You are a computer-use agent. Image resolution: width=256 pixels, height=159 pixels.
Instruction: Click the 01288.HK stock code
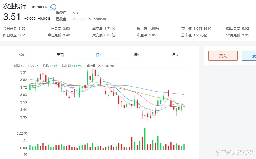coord(40,7)
